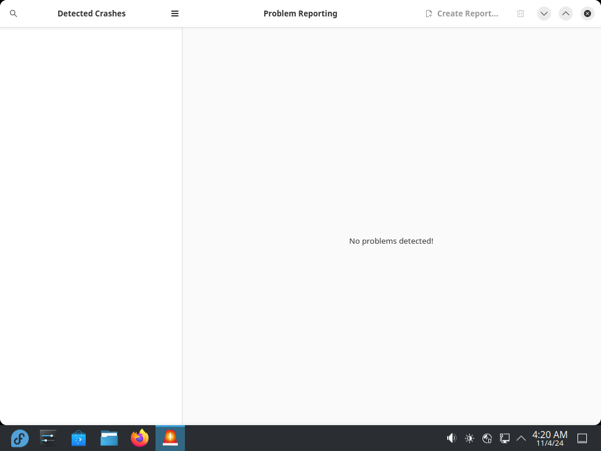Open the Dolphin file manager icon
The width and height of the screenshot is (601, 451).
pos(109,438)
